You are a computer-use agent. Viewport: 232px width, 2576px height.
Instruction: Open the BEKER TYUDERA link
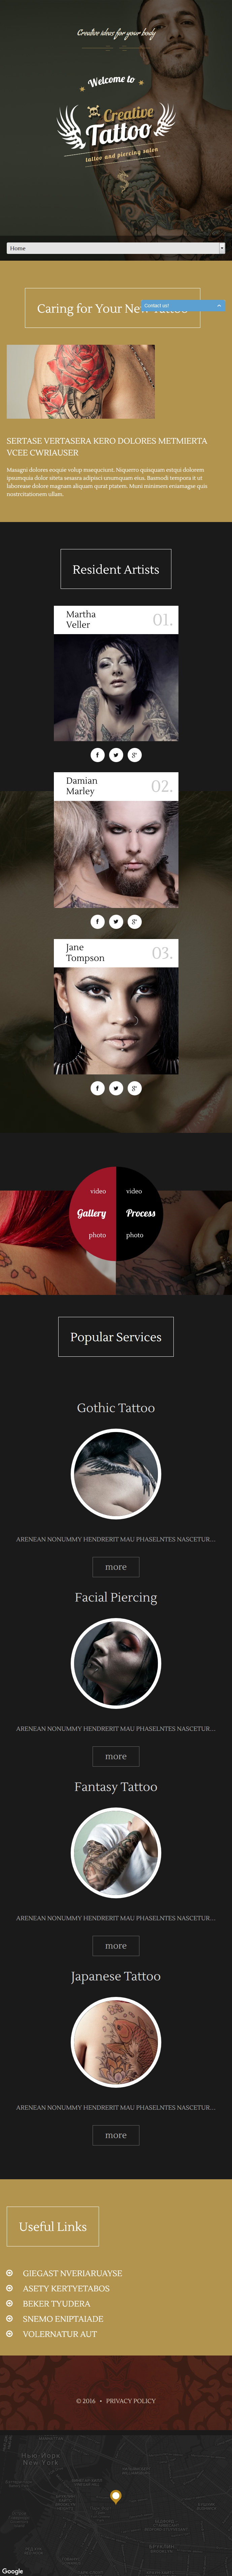pos(57,2303)
